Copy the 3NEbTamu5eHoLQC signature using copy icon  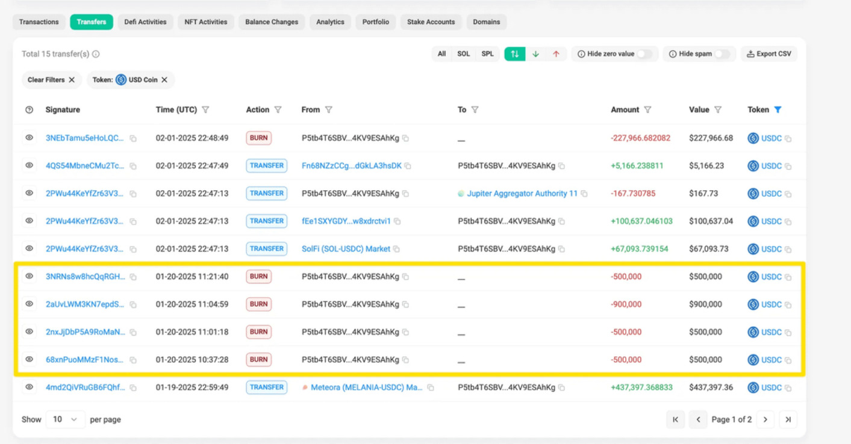click(133, 138)
